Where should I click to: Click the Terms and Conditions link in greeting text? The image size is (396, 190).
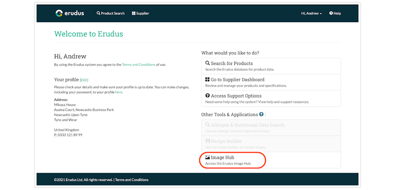pos(138,65)
